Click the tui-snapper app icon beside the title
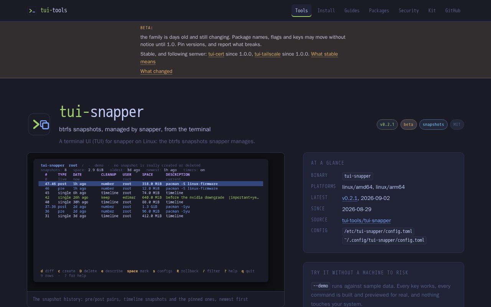491x307 pixels. coord(39,124)
